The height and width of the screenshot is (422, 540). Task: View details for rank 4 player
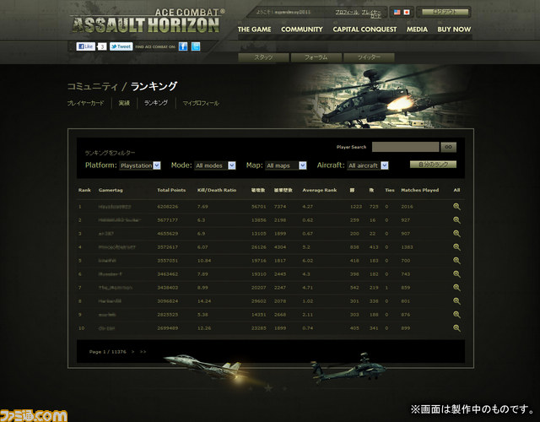456,247
